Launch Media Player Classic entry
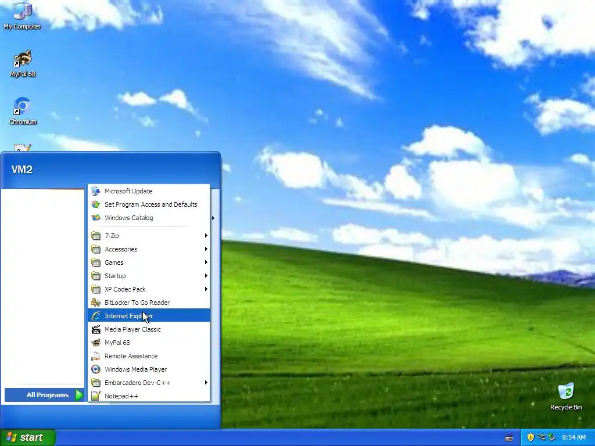Image resolution: width=595 pixels, height=446 pixels. 149,329
